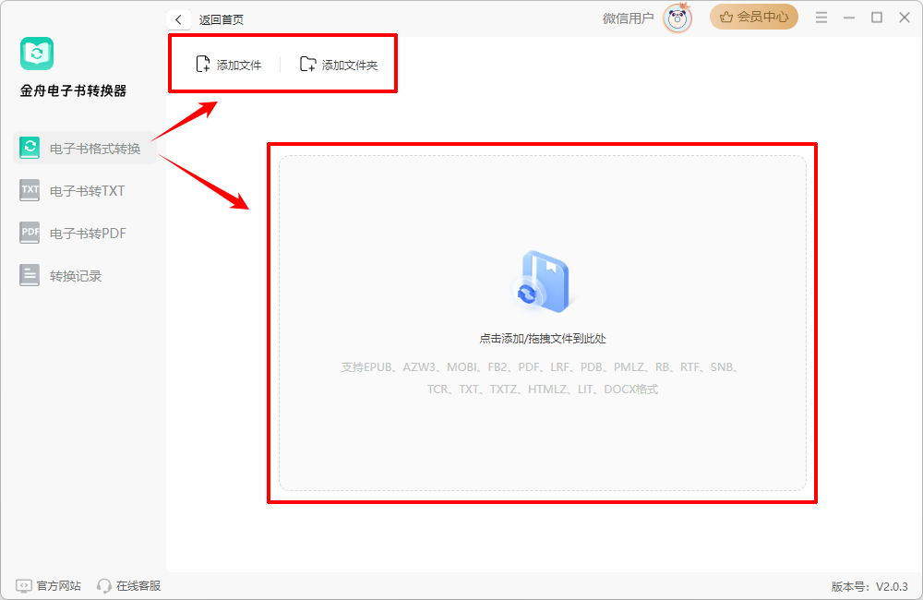Image resolution: width=923 pixels, height=600 pixels.
Task: Click the version number V2.0.3
Action: pyautogui.click(x=892, y=586)
